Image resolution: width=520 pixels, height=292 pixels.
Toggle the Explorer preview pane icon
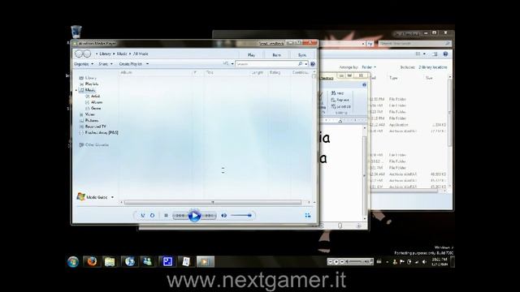(x=435, y=54)
